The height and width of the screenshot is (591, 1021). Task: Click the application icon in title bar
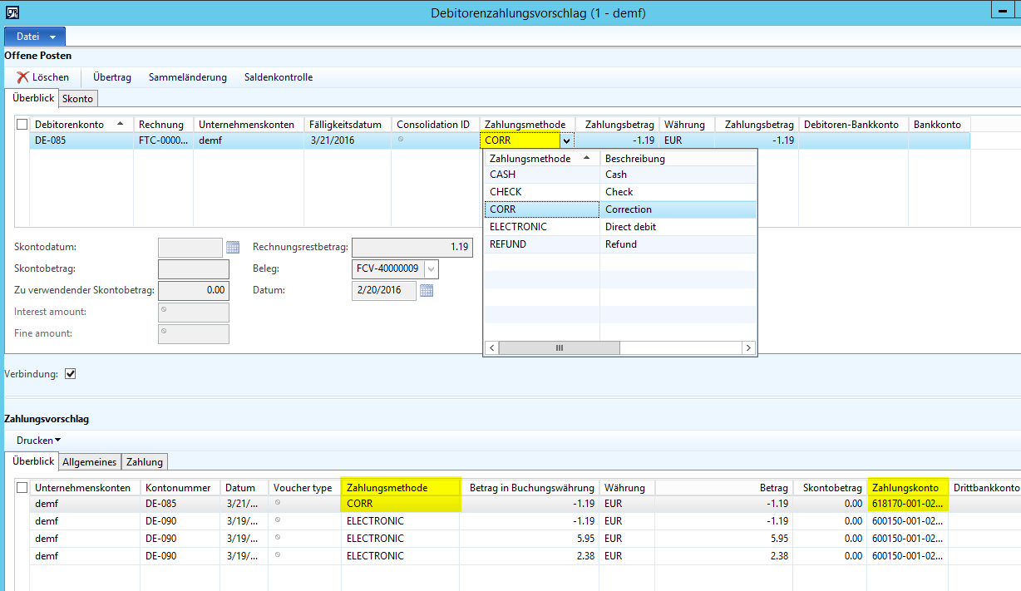(12, 12)
